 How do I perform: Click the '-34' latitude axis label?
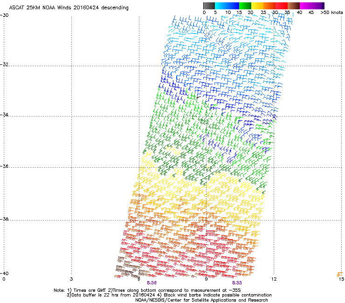4,115
